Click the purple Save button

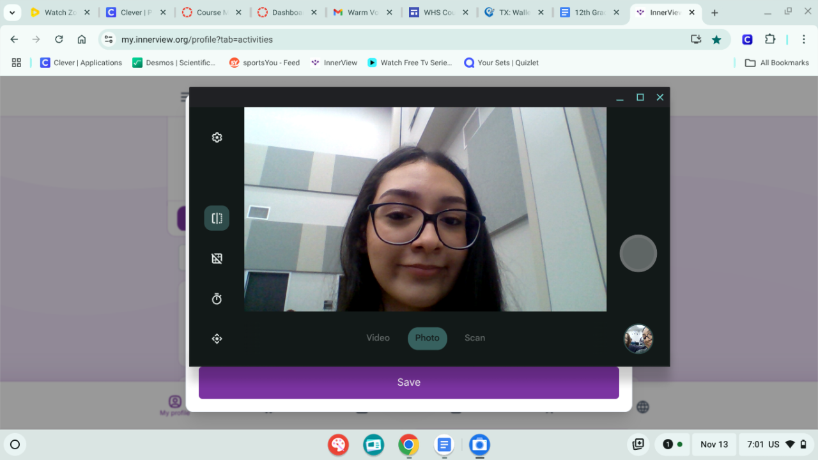click(x=409, y=382)
